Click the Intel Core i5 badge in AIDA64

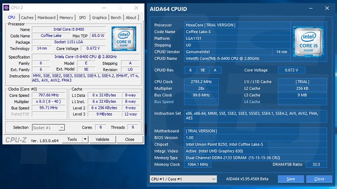coord(309,42)
